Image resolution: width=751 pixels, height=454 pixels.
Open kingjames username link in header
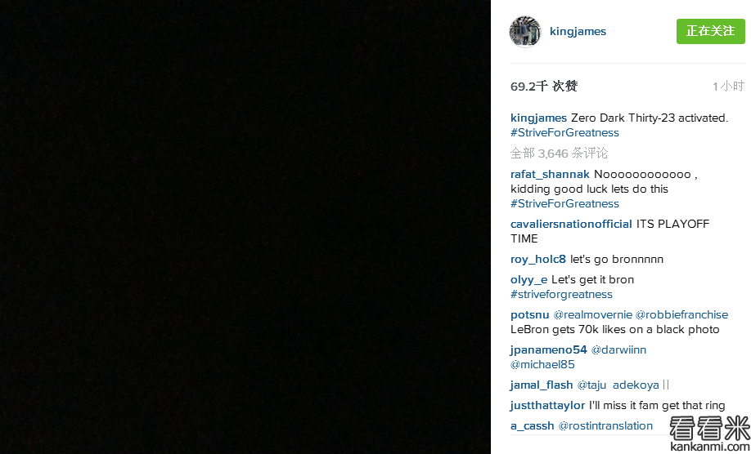[x=578, y=32]
